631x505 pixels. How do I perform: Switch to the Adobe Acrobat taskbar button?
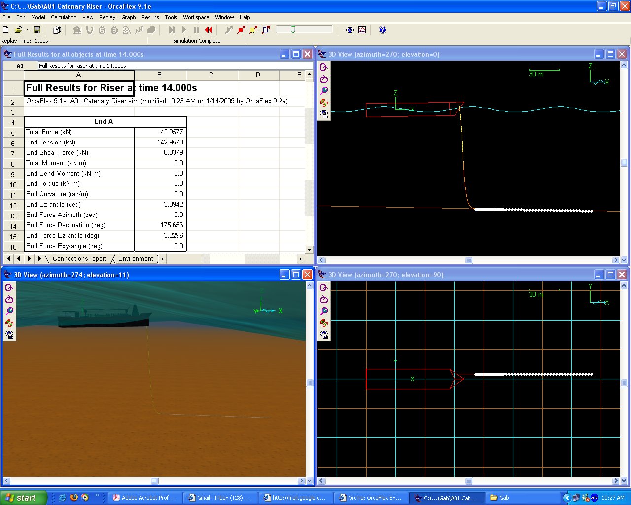[144, 498]
